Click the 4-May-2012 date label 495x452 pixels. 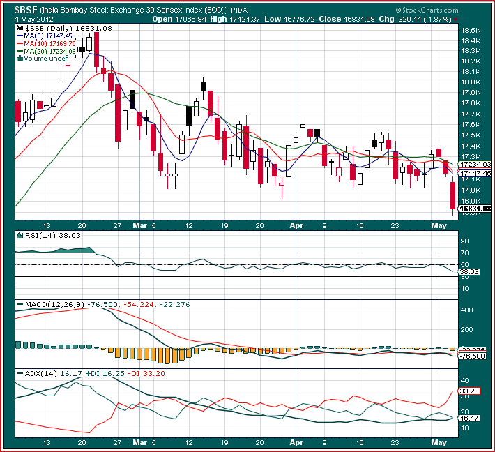tap(34, 20)
